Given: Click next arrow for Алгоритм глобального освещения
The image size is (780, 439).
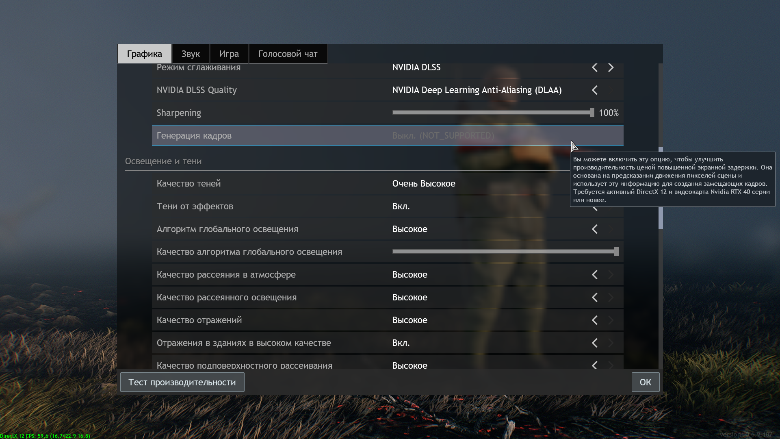Looking at the screenshot, I should (611, 229).
